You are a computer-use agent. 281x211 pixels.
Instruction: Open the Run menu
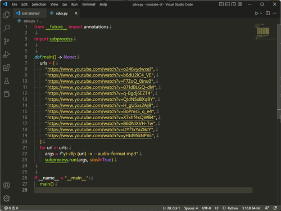[74, 5]
